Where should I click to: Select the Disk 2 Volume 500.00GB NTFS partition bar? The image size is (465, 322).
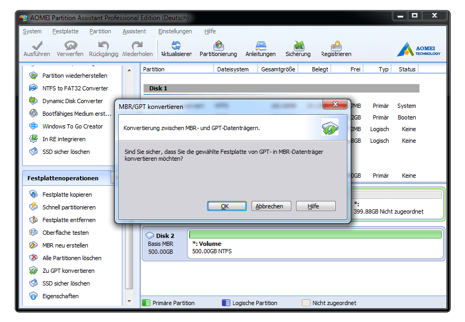click(x=316, y=244)
